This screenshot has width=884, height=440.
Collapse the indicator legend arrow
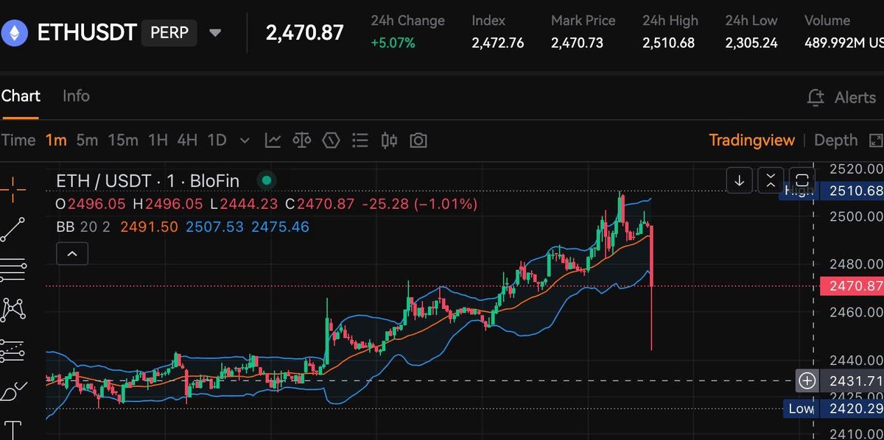pyautogui.click(x=72, y=254)
